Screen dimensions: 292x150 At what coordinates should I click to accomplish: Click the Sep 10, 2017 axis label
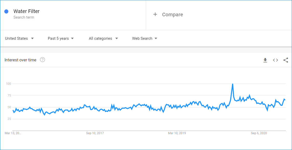coord(95,133)
